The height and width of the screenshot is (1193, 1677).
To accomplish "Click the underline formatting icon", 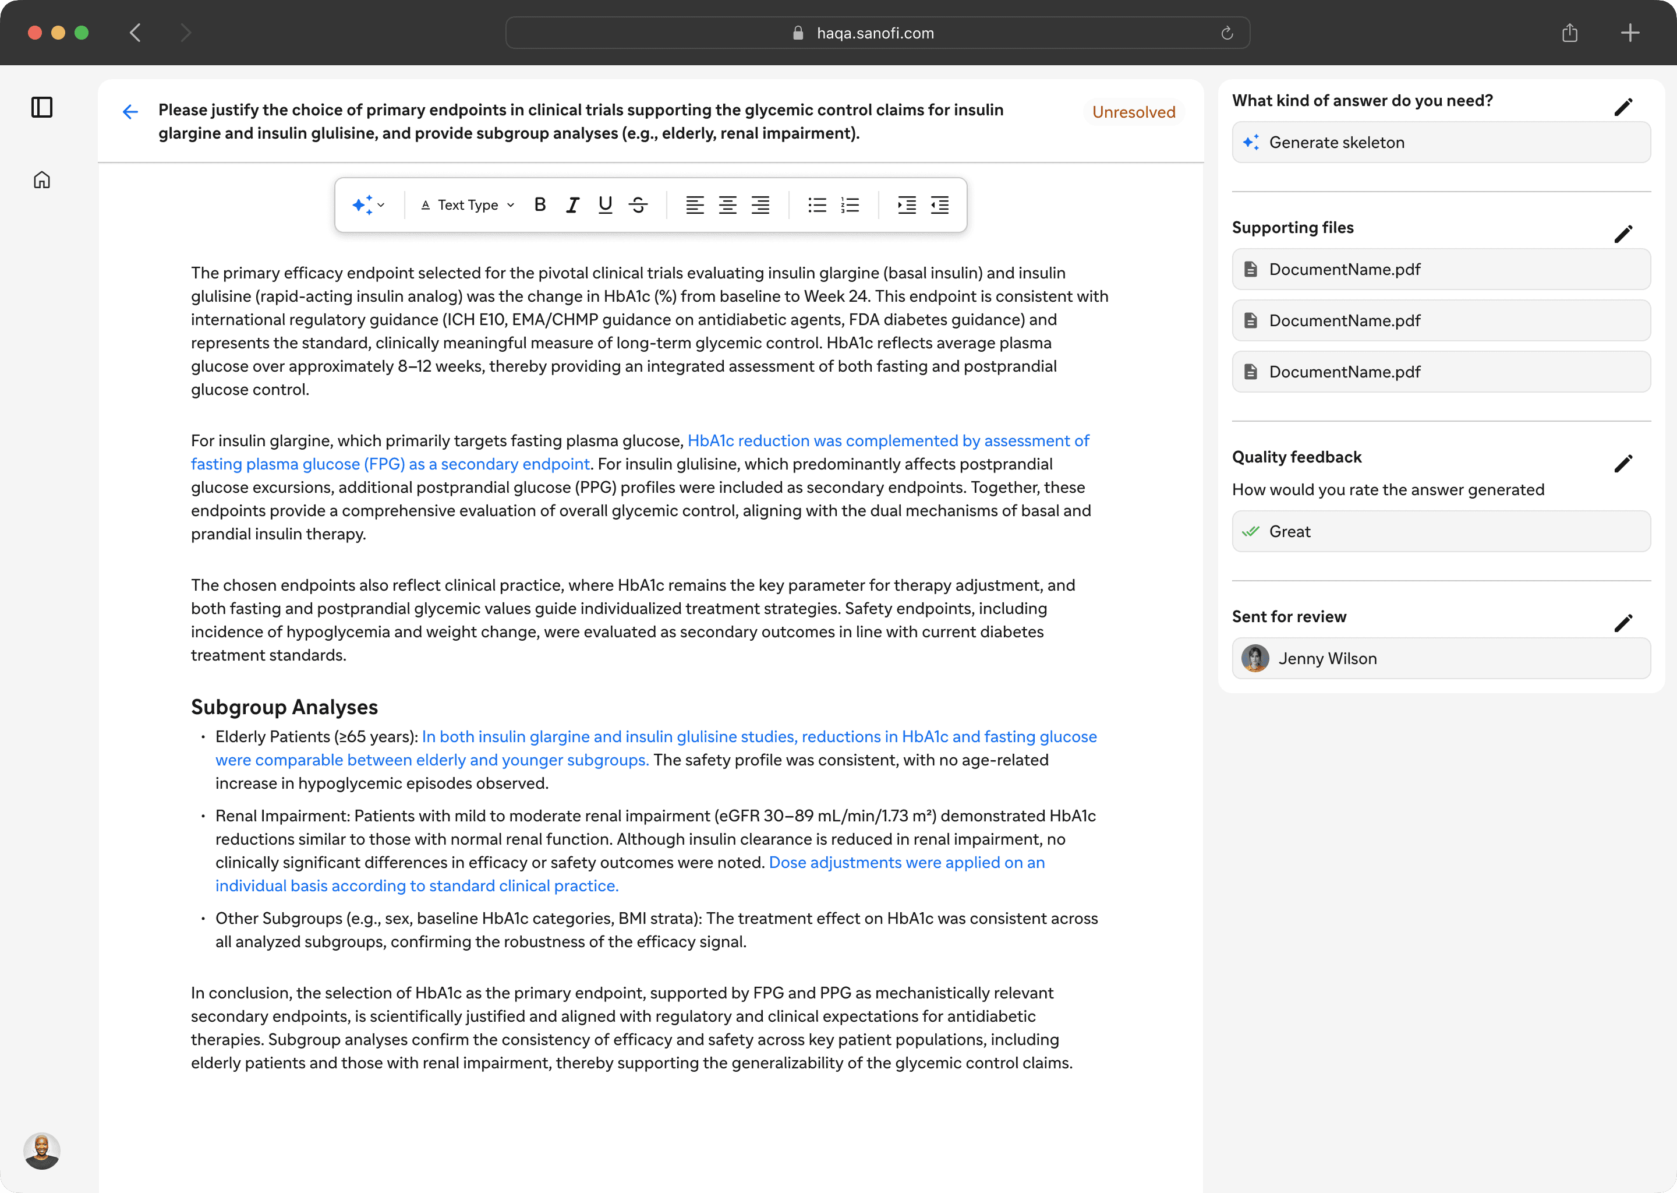I will (605, 205).
